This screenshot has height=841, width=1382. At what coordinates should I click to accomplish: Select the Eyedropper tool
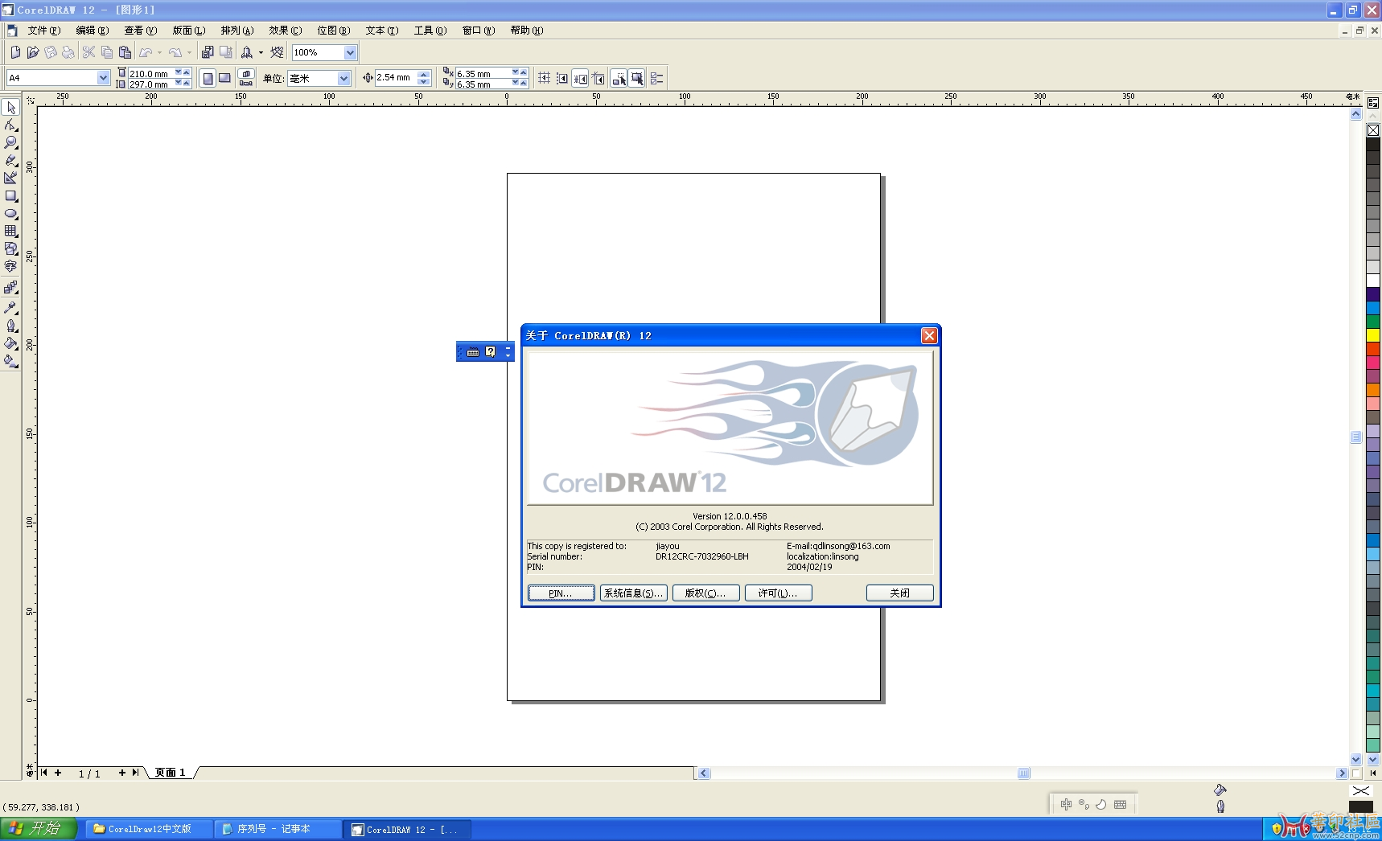pyautogui.click(x=10, y=307)
